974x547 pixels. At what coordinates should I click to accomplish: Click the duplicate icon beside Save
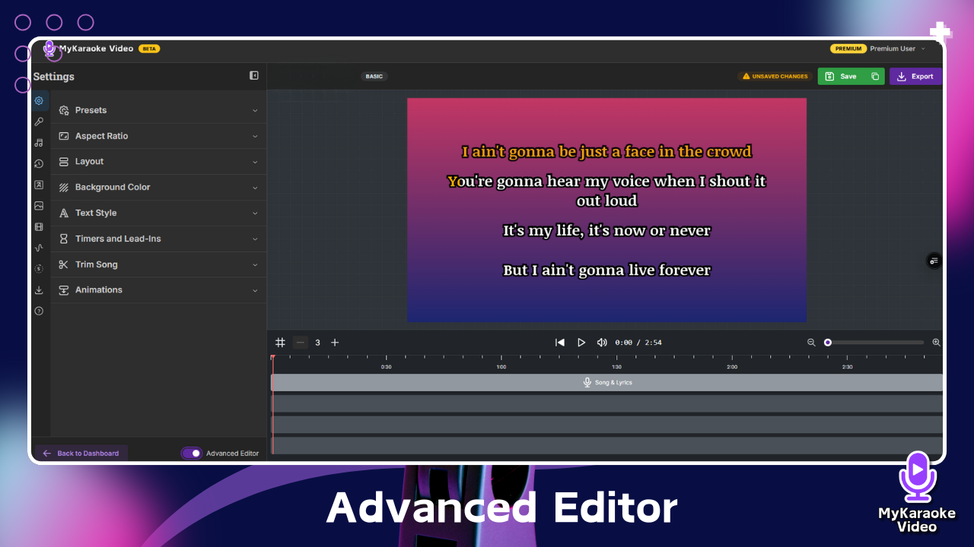pyautogui.click(x=875, y=76)
